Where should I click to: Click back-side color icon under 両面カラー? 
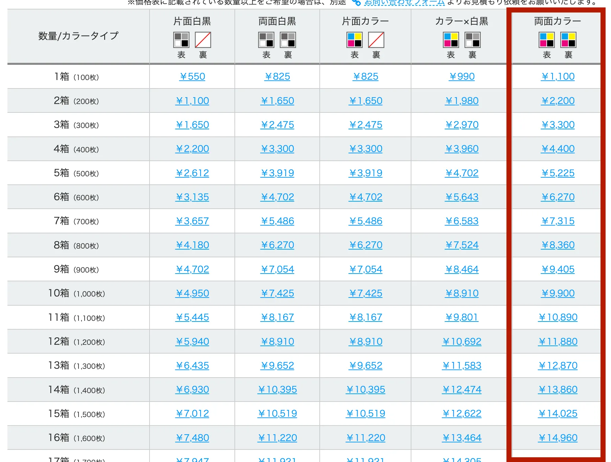[x=568, y=40]
